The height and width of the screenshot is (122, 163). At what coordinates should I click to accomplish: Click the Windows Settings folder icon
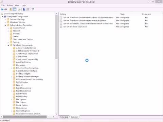(8, 22)
